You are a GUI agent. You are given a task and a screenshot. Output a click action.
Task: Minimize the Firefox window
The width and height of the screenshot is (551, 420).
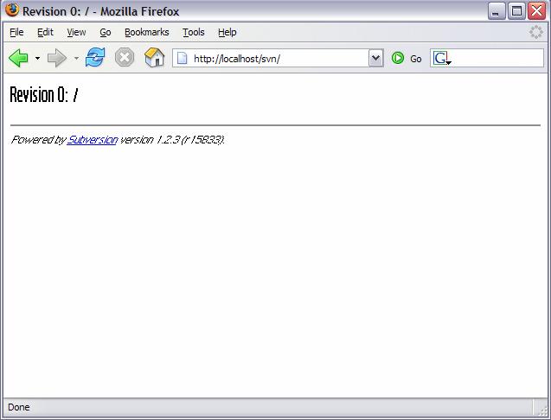497,11
